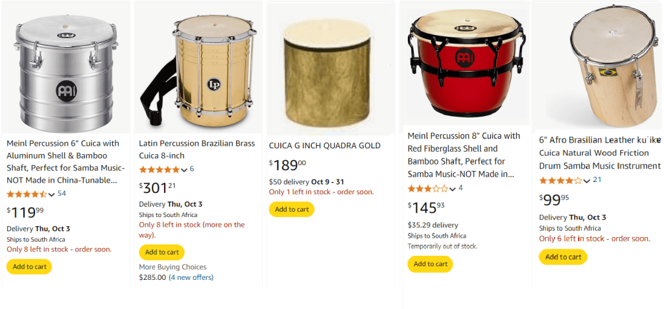Viewport: 664px width, 309px height.
Task: Expand rating breakdown for red Meinl 8" cuica
Action: point(453,189)
